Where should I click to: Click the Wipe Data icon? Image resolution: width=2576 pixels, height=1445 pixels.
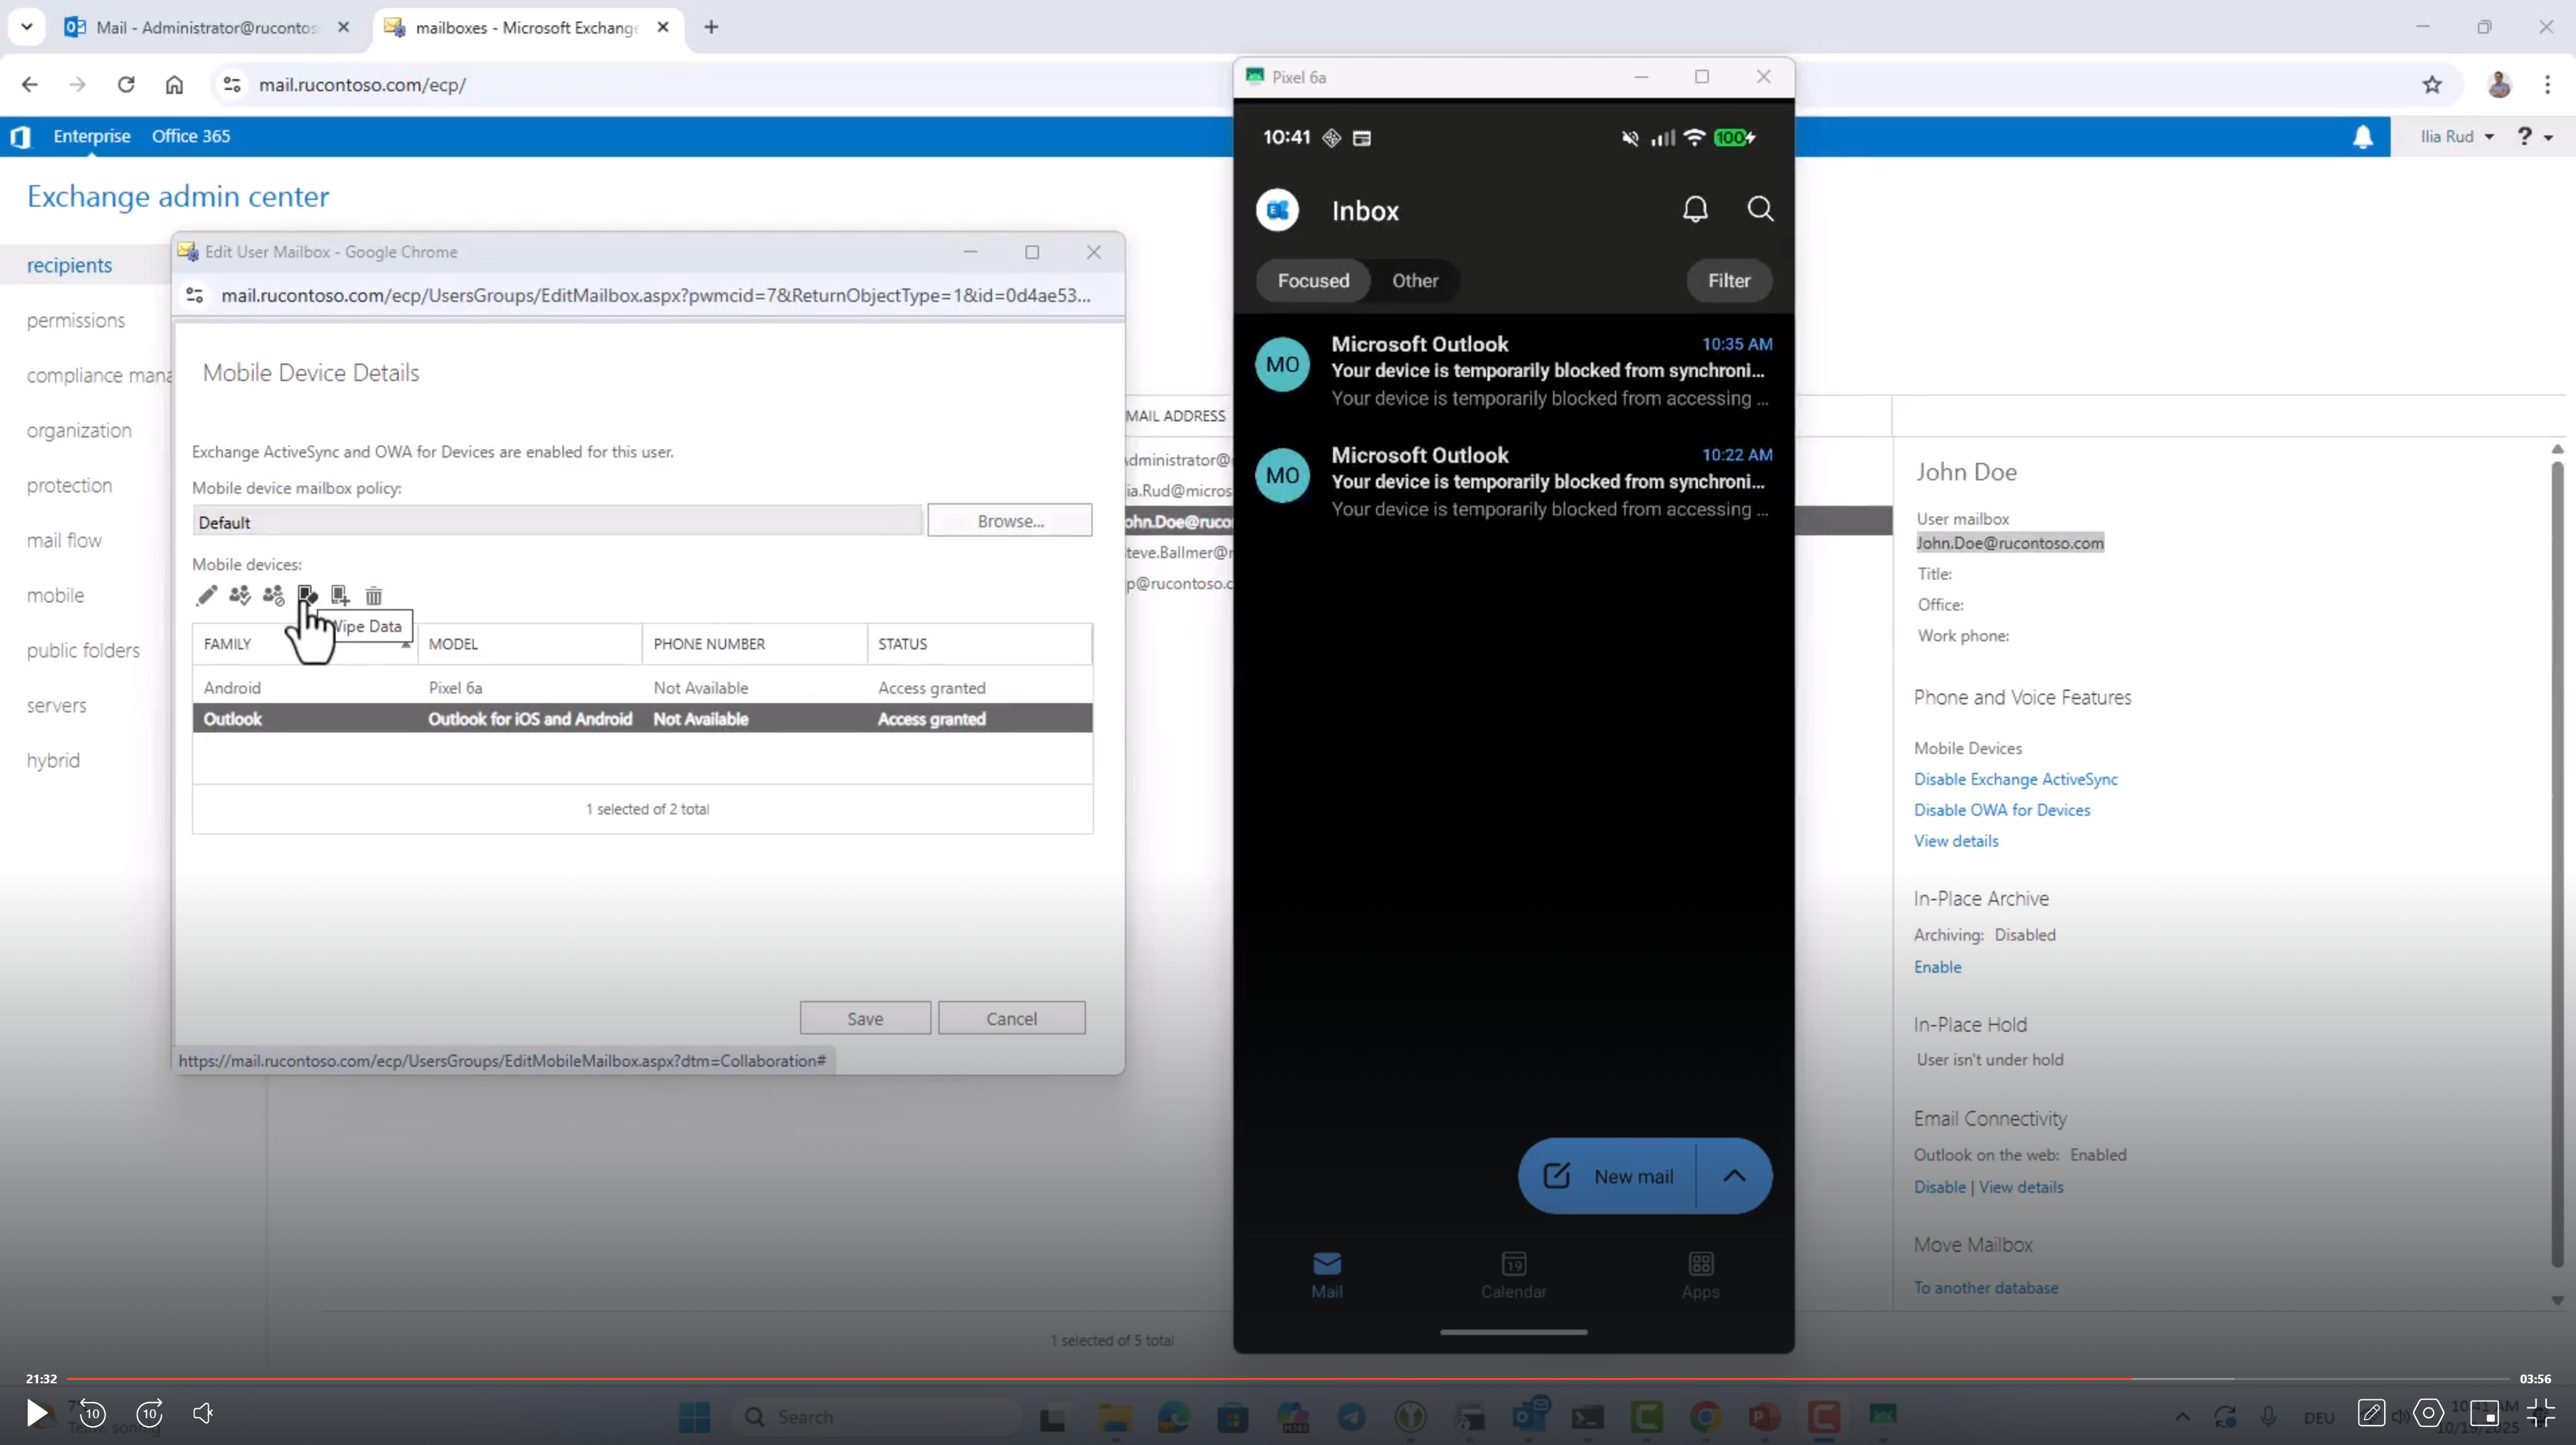(307, 596)
